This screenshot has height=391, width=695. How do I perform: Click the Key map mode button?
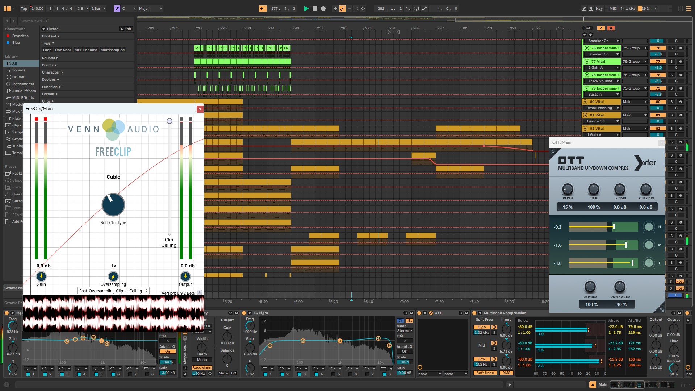click(x=599, y=8)
